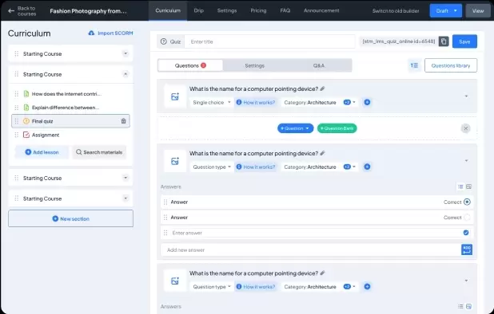Switch to the Drip tab

tap(198, 10)
